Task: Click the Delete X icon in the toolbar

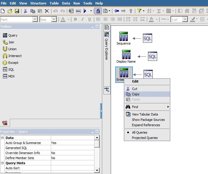Action: point(47,11)
